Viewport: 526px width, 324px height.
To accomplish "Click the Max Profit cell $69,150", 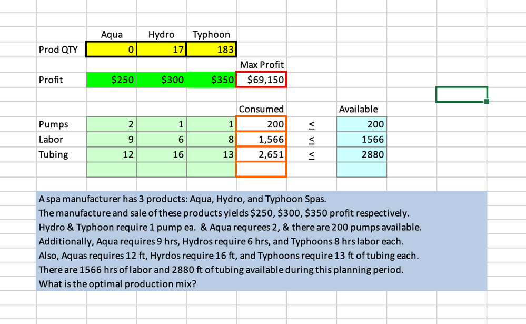I will 261,80.
